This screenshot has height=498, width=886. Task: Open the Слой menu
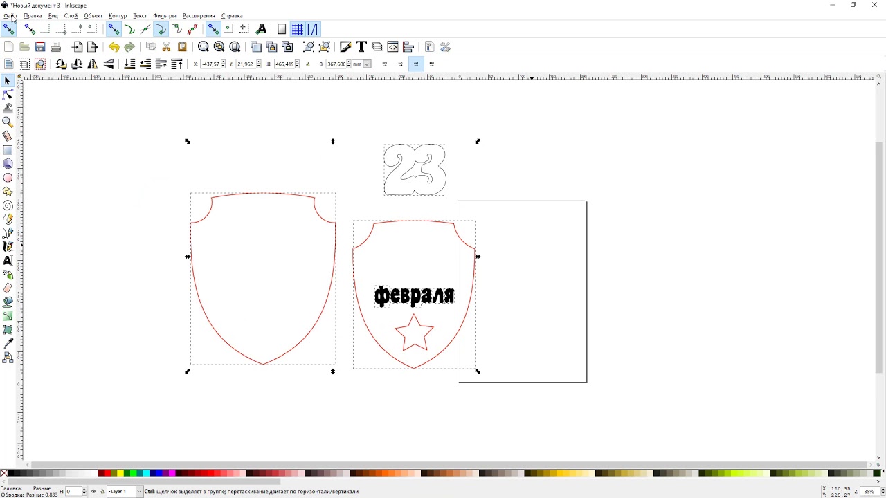pyautogui.click(x=71, y=15)
